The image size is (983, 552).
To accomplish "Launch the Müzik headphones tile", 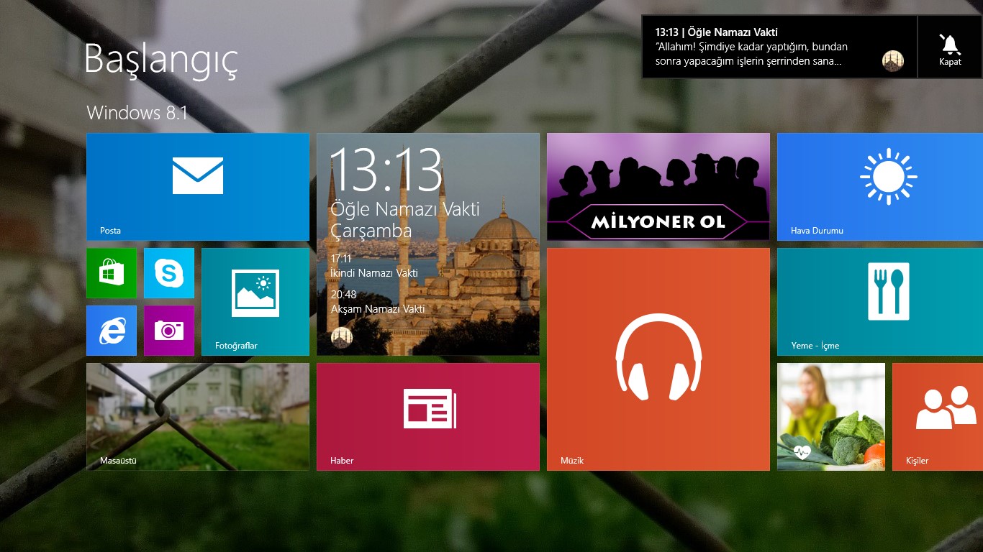I will (x=658, y=359).
